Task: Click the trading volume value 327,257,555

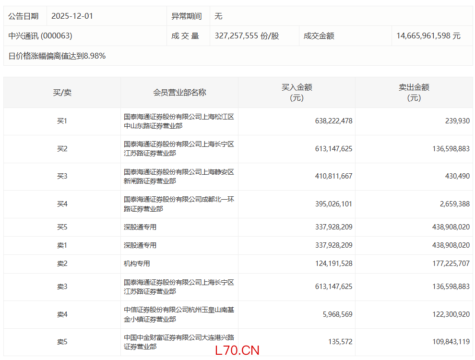Action: pos(247,36)
